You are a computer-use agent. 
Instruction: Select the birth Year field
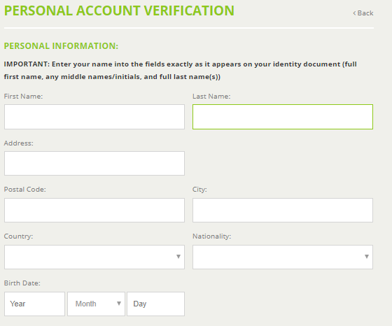[x=34, y=304]
